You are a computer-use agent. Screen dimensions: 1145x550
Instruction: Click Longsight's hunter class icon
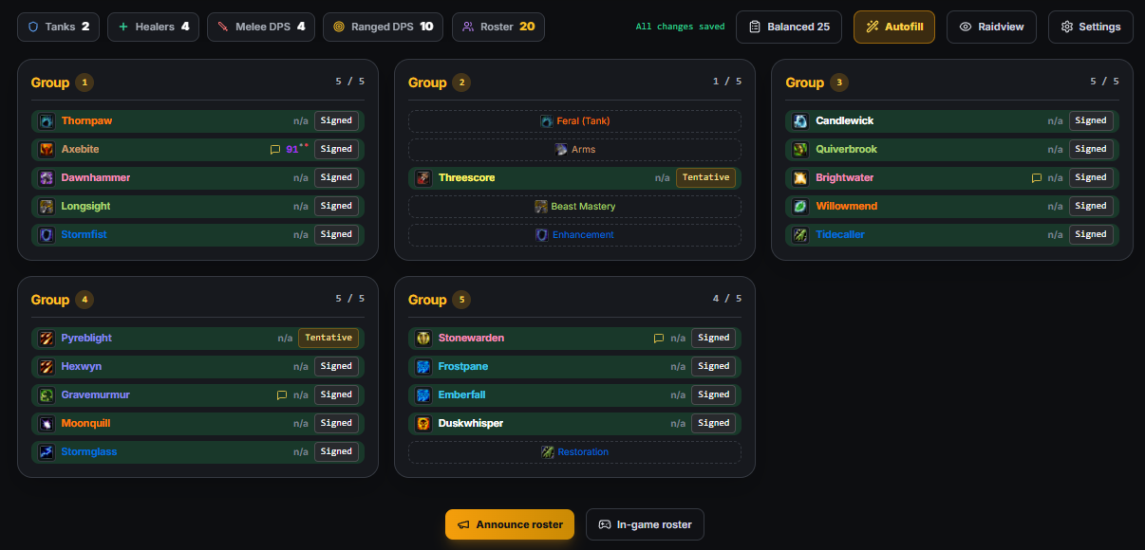pyautogui.click(x=47, y=207)
